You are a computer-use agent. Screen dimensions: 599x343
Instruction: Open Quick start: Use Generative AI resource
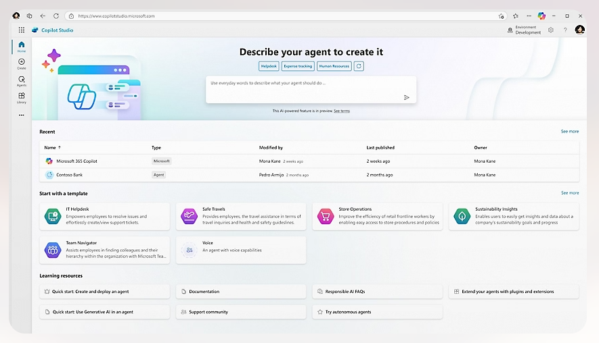tap(104, 312)
